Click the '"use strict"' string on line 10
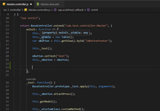Screen dimensions: 160x111 (x=29, y=18)
